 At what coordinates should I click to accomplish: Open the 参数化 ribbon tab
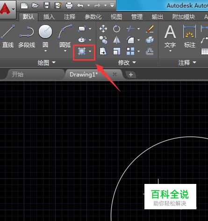tap(93, 16)
